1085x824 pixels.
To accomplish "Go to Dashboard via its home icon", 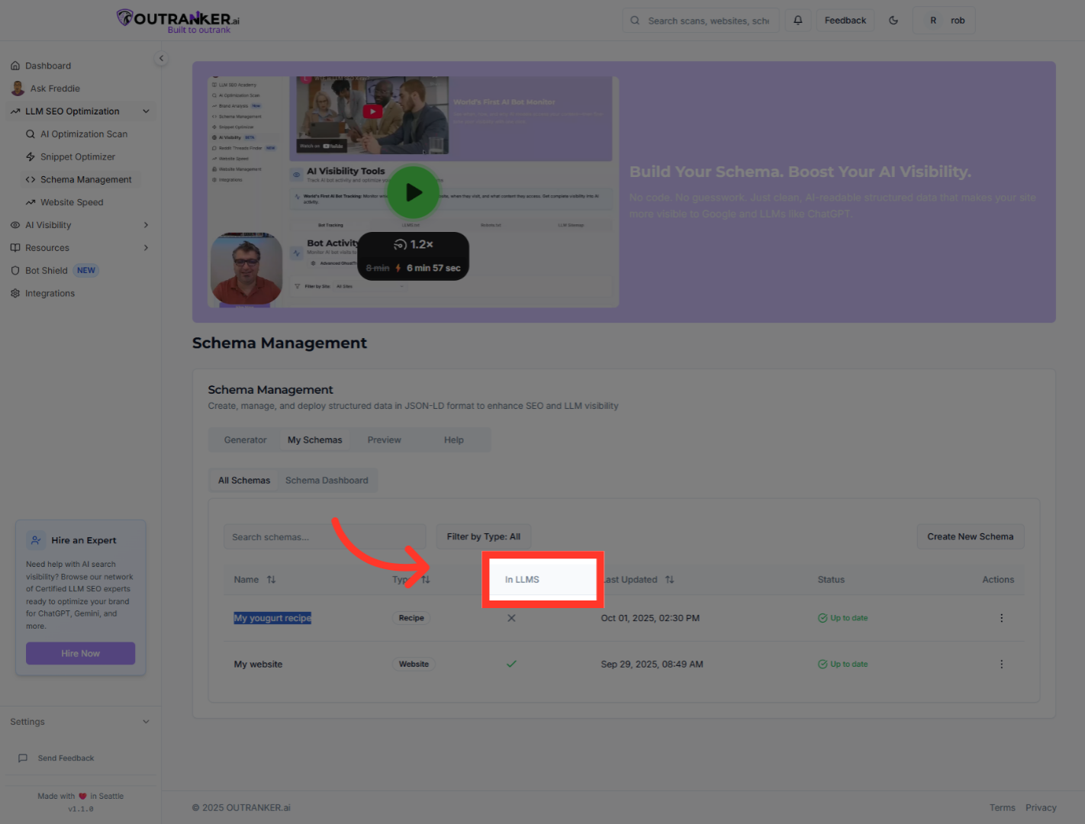I will click(15, 66).
